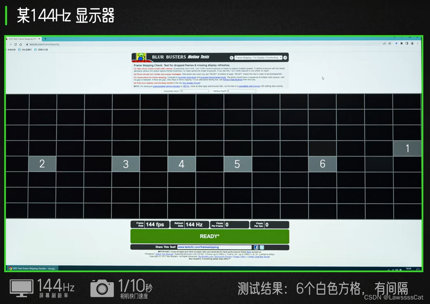
Task: Open a new browser tab
Action: 45,39
